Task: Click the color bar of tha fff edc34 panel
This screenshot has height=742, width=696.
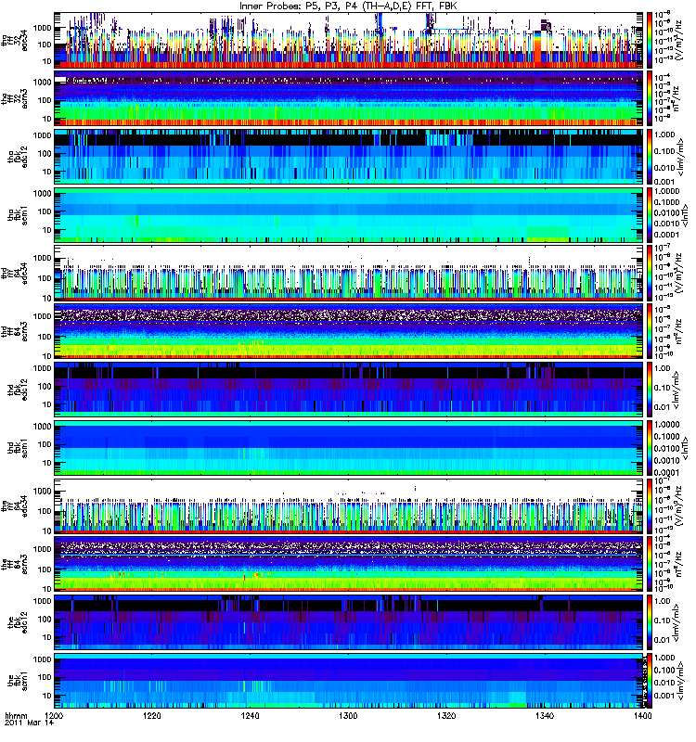Action: pyautogui.click(x=650, y=40)
